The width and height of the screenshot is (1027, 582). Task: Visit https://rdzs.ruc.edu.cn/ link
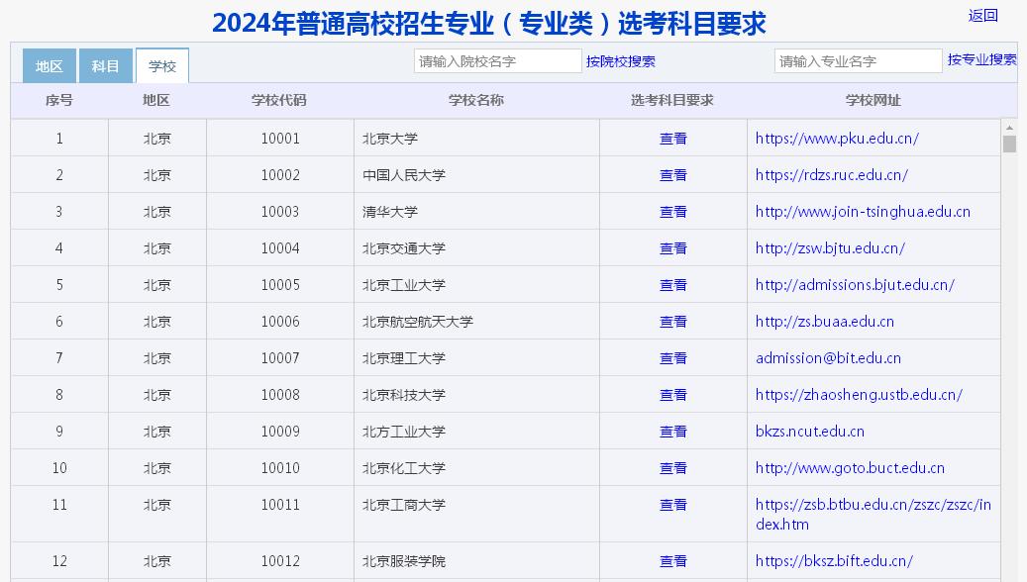tap(832, 175)
